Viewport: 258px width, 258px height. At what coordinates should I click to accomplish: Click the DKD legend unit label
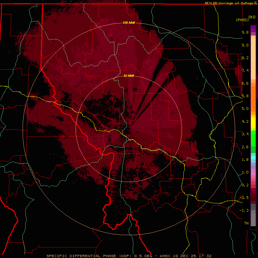252,17
